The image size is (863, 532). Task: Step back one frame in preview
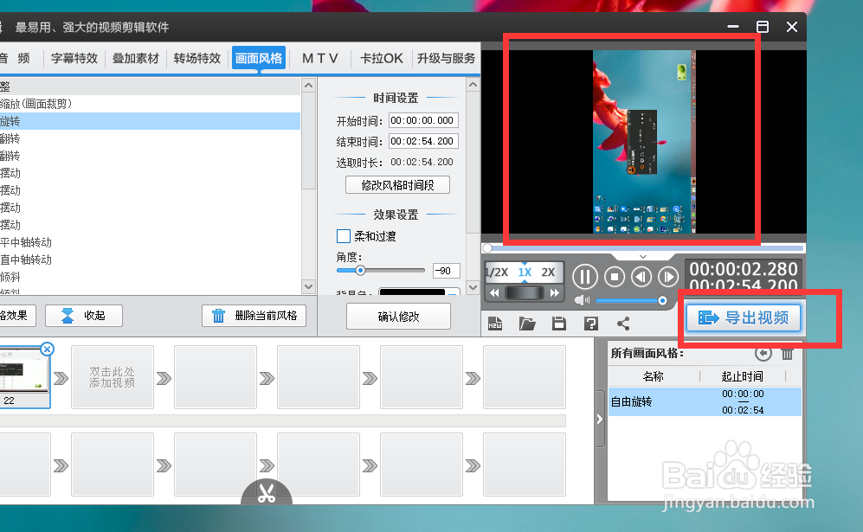[x=641, y=277]
